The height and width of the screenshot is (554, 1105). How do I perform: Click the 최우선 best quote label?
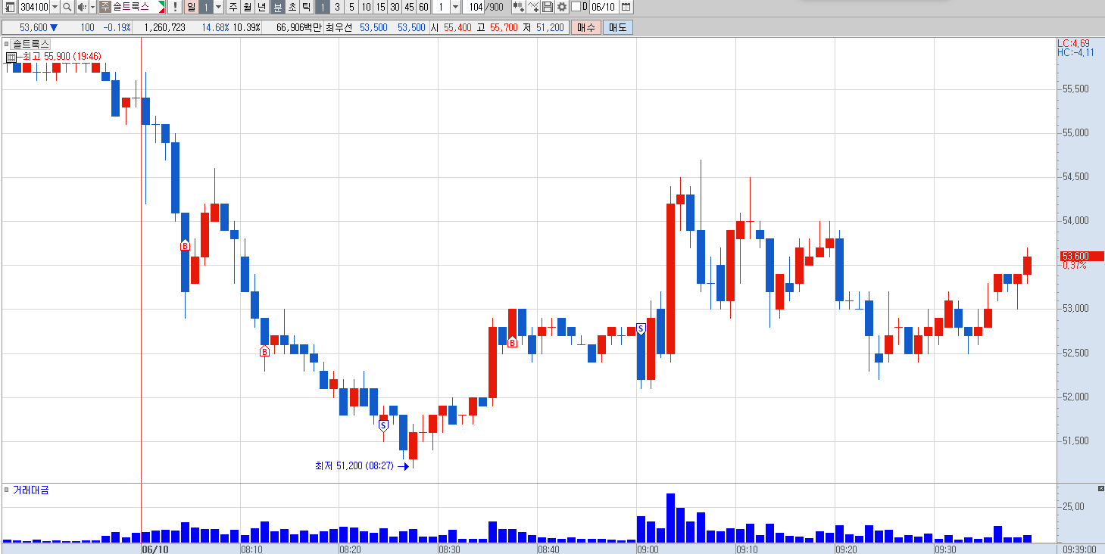[x=339, y=27]
